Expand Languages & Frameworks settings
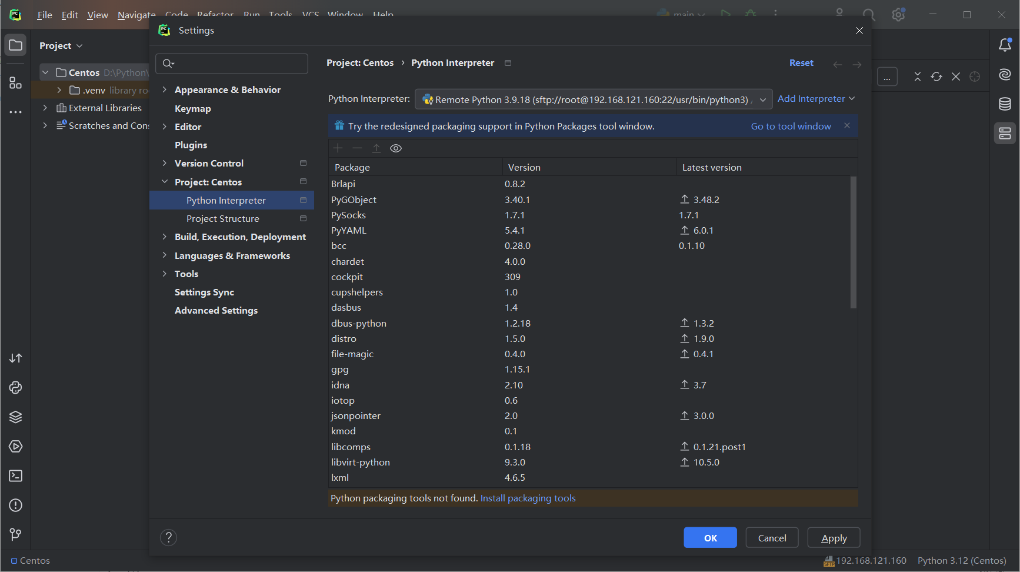 click(165, 255)
